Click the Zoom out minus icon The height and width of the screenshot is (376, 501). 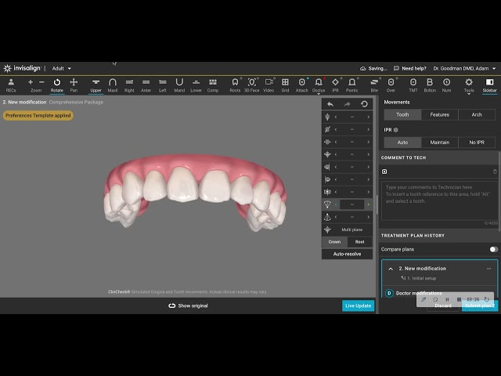(41, 82)
